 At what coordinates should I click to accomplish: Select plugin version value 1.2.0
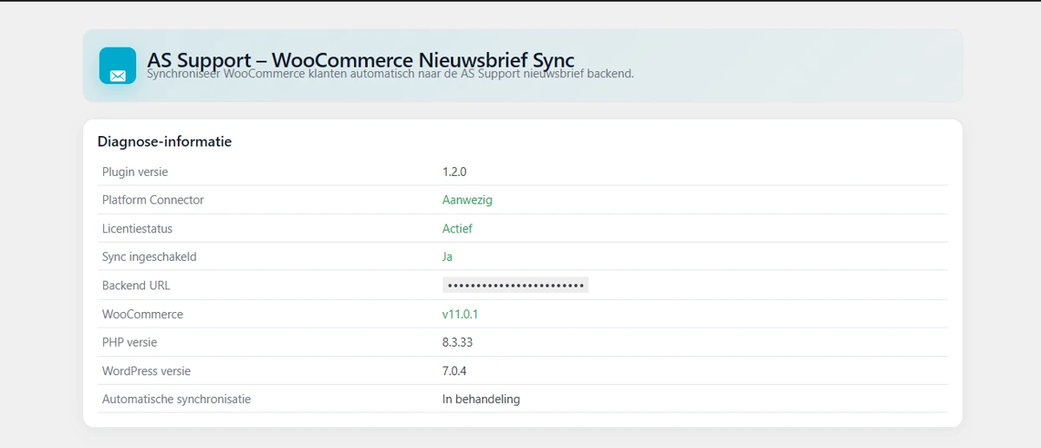[455, 172]
